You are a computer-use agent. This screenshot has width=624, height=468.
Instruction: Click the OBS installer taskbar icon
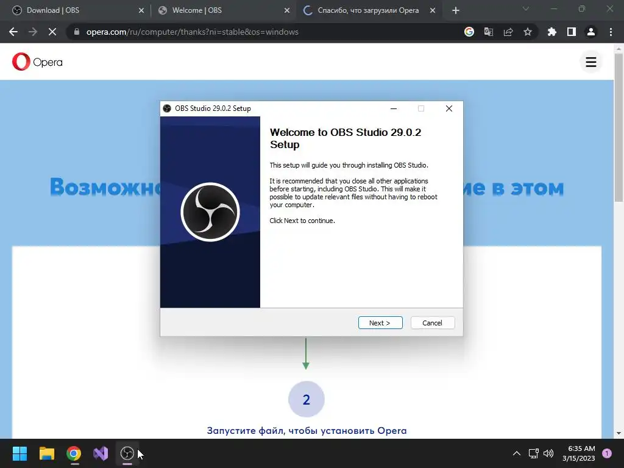[x=127, y=453]
